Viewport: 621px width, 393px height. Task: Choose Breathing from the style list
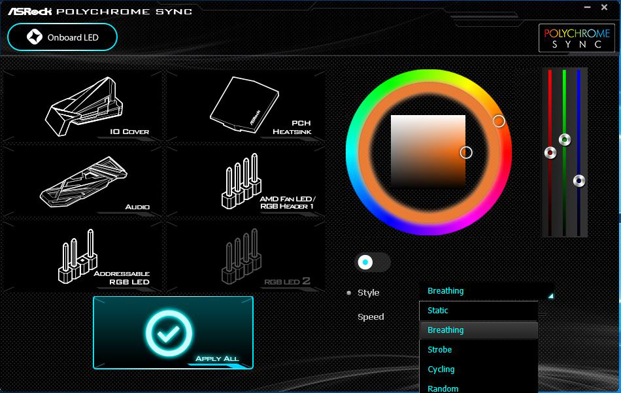tap(478, 330)
